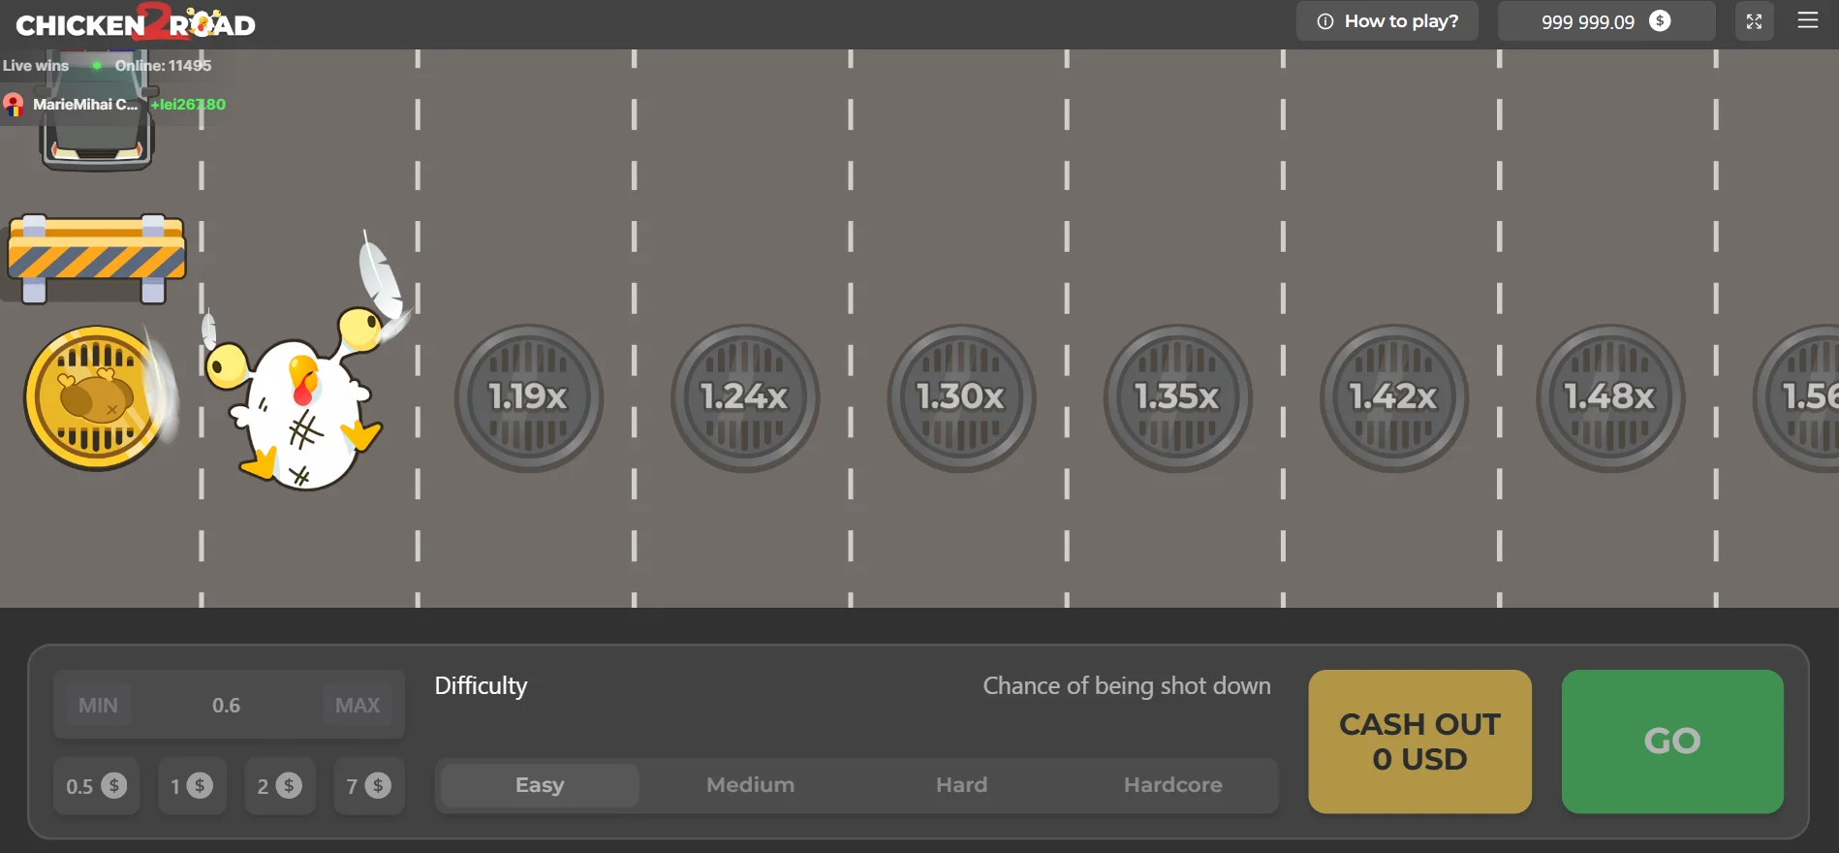Click the CASH OUT button
This screenshot has width=1839, height=853.
(1419, 742)
